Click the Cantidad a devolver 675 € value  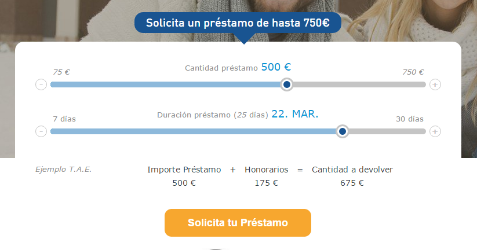tap(352, 183)
